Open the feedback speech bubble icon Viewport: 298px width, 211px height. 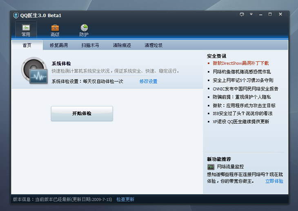[242, 14]
